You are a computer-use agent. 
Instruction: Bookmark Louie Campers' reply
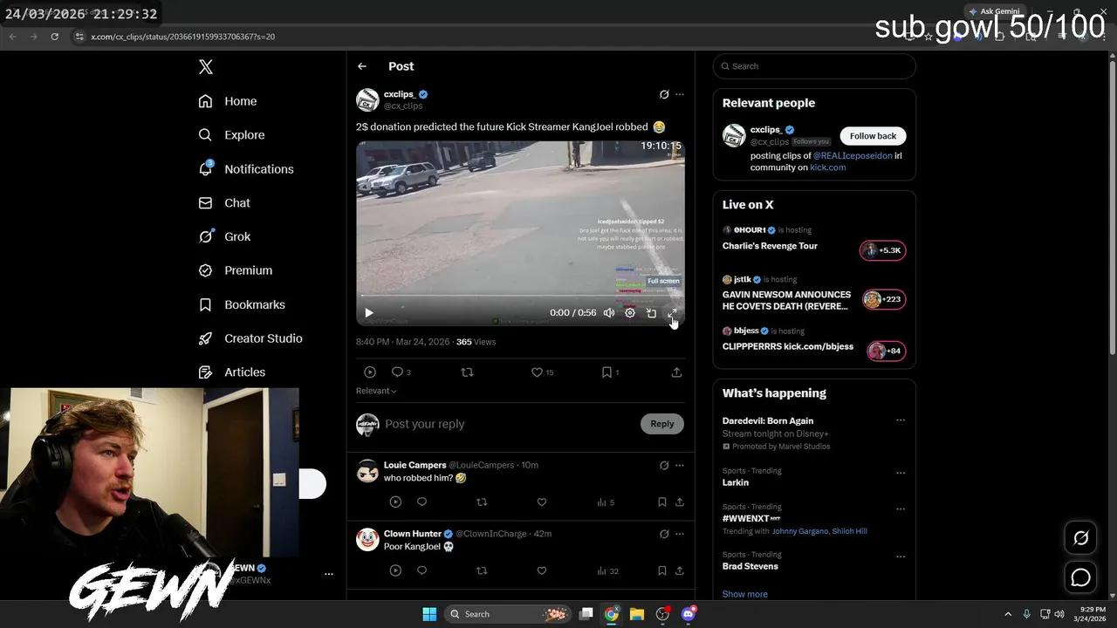coord(661,502)
